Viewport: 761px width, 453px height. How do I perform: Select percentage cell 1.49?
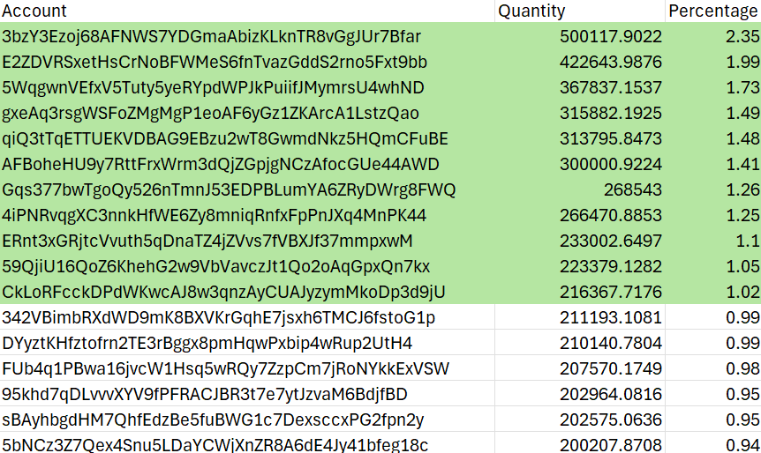coord(713,113)
